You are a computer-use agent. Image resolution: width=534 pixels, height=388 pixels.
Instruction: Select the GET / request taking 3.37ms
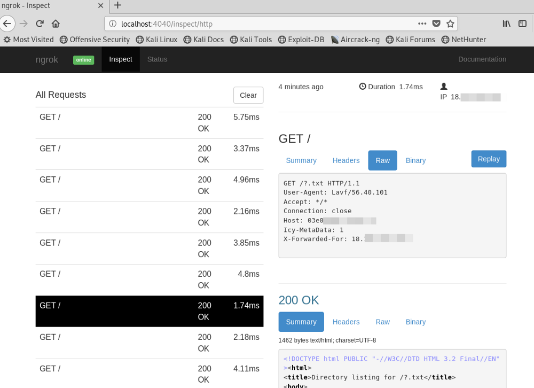coord(150,154)
